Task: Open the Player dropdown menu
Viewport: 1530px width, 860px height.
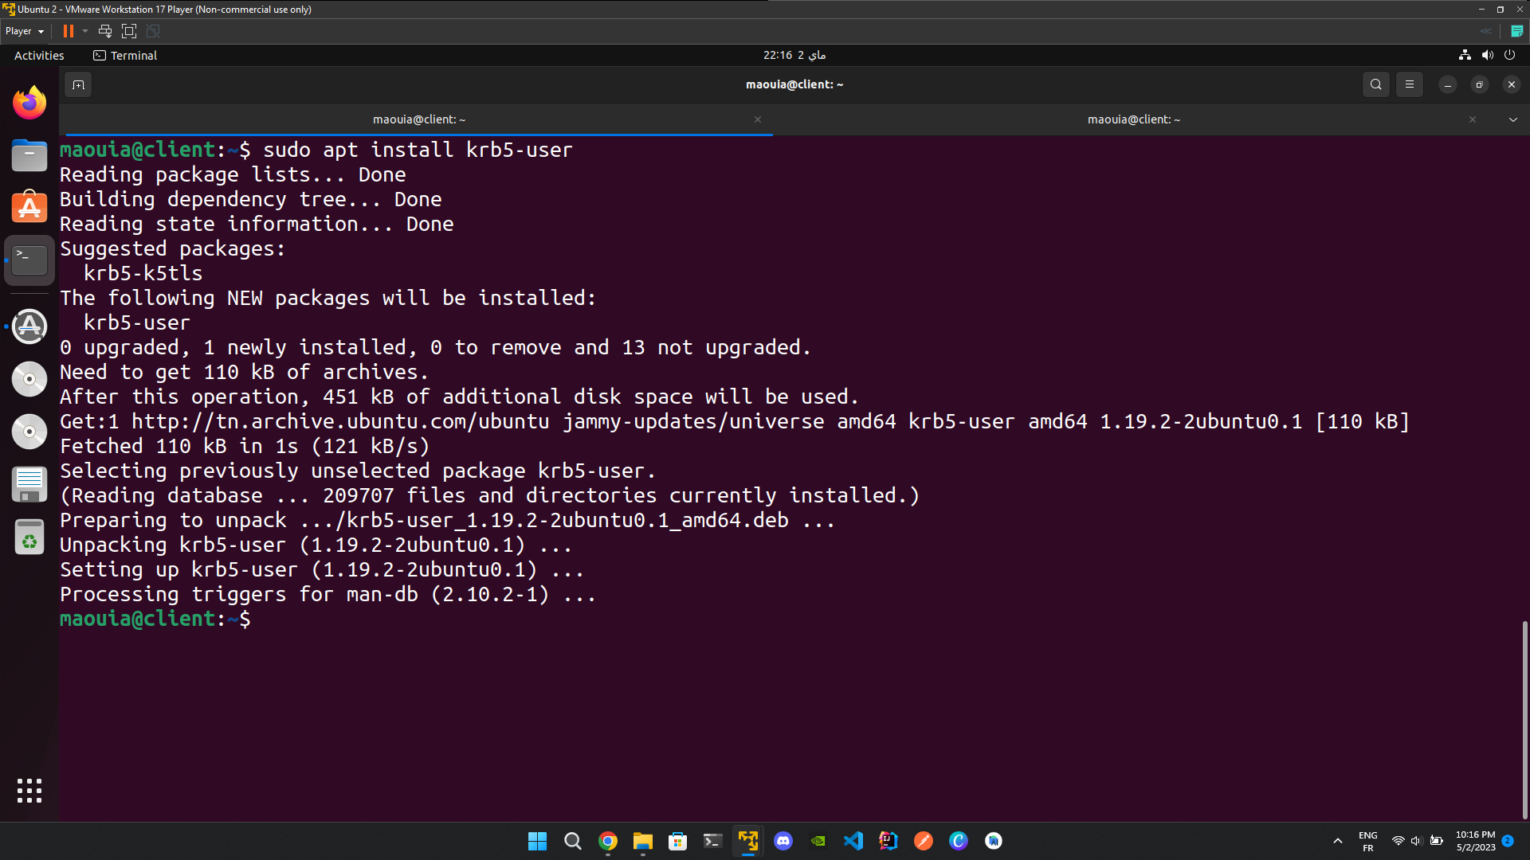Action: (25, 31)
